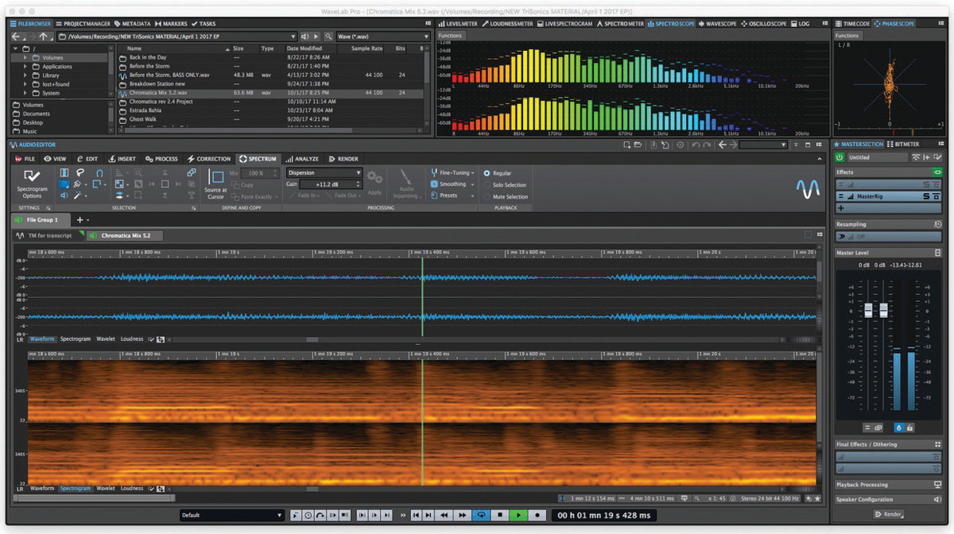Screen dimensions: 954x534
Task: Click the timecode display 00 h 01 mn 19 s
Action: (x=604, y=516)
